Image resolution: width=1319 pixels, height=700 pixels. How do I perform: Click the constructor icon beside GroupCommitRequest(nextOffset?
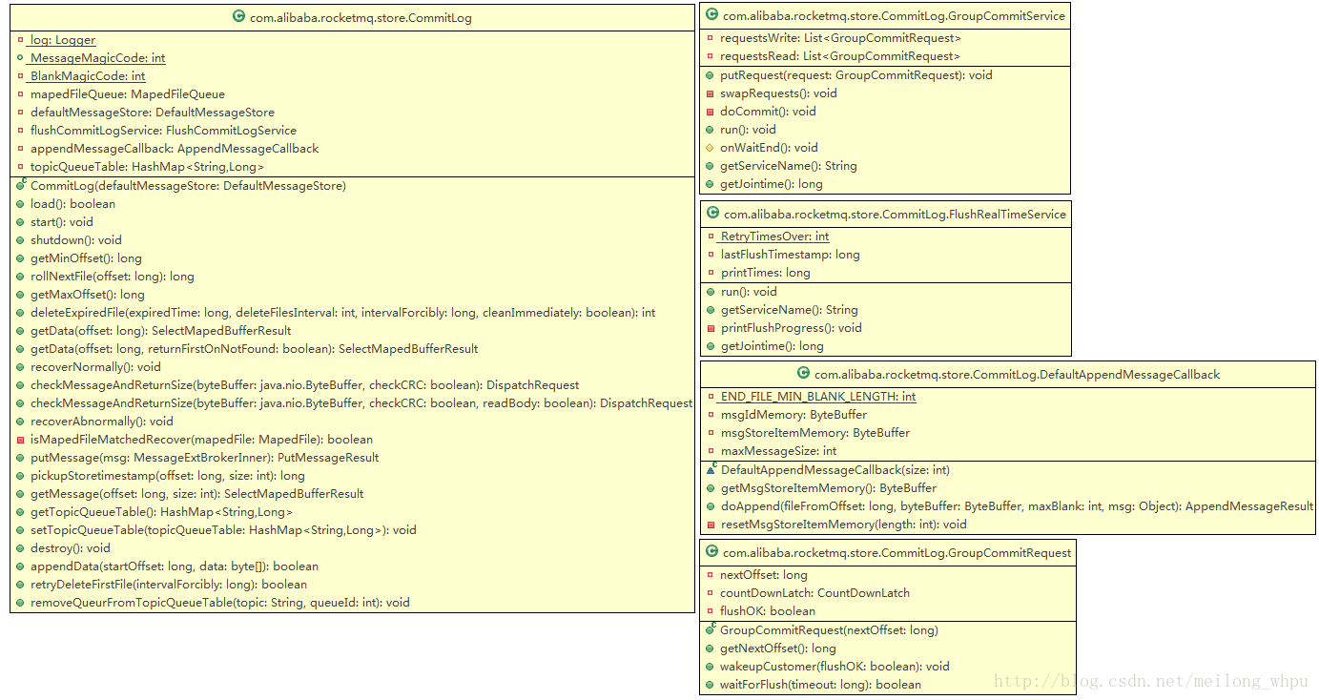point(711,629)
